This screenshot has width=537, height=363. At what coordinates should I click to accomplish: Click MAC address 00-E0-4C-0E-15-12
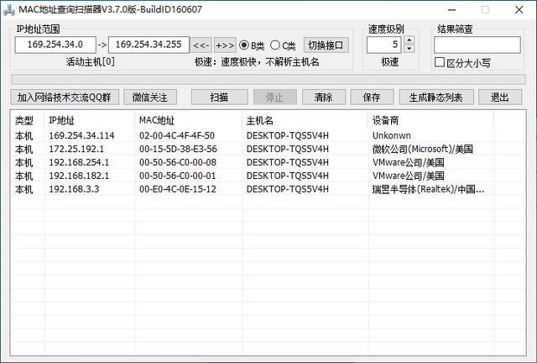pos(178,189)
